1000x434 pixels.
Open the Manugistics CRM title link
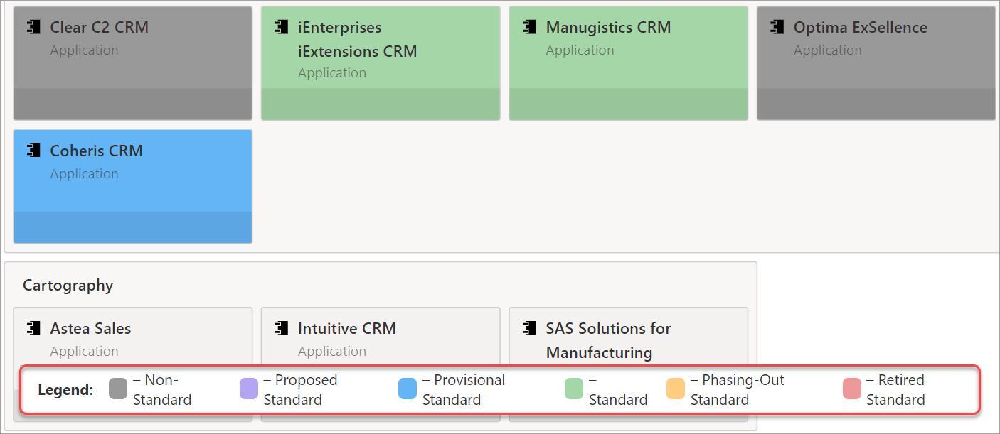pyautogui.click(x=608, y=28)
